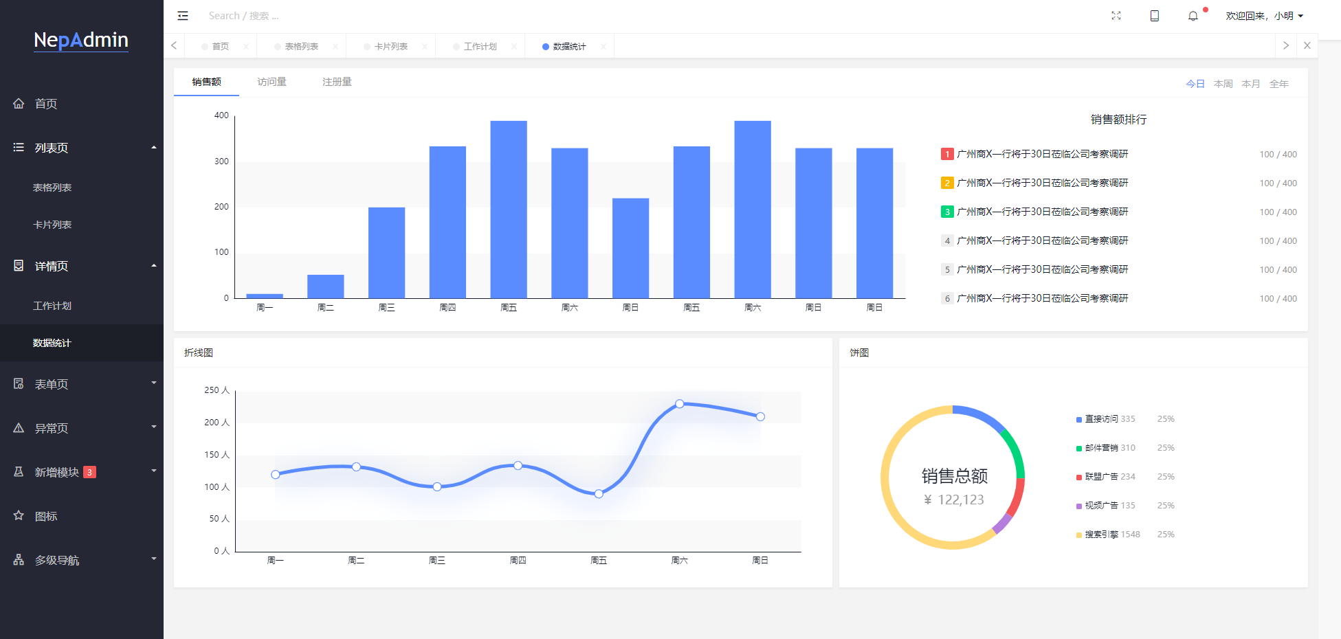Collapse the sidebar with the menu-fold icon
Viewport: 1341px width, 639px height.
click(x=183, y=16)
